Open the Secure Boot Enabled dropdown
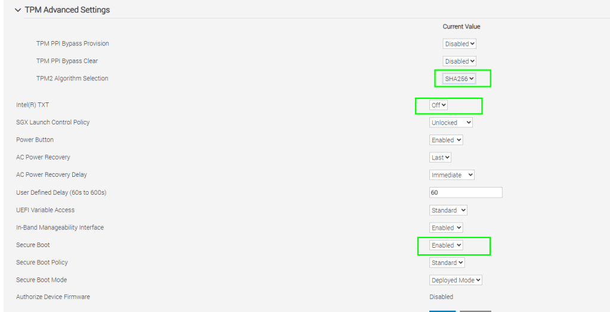This screenshot has height=312, width=610. [446, 245]
